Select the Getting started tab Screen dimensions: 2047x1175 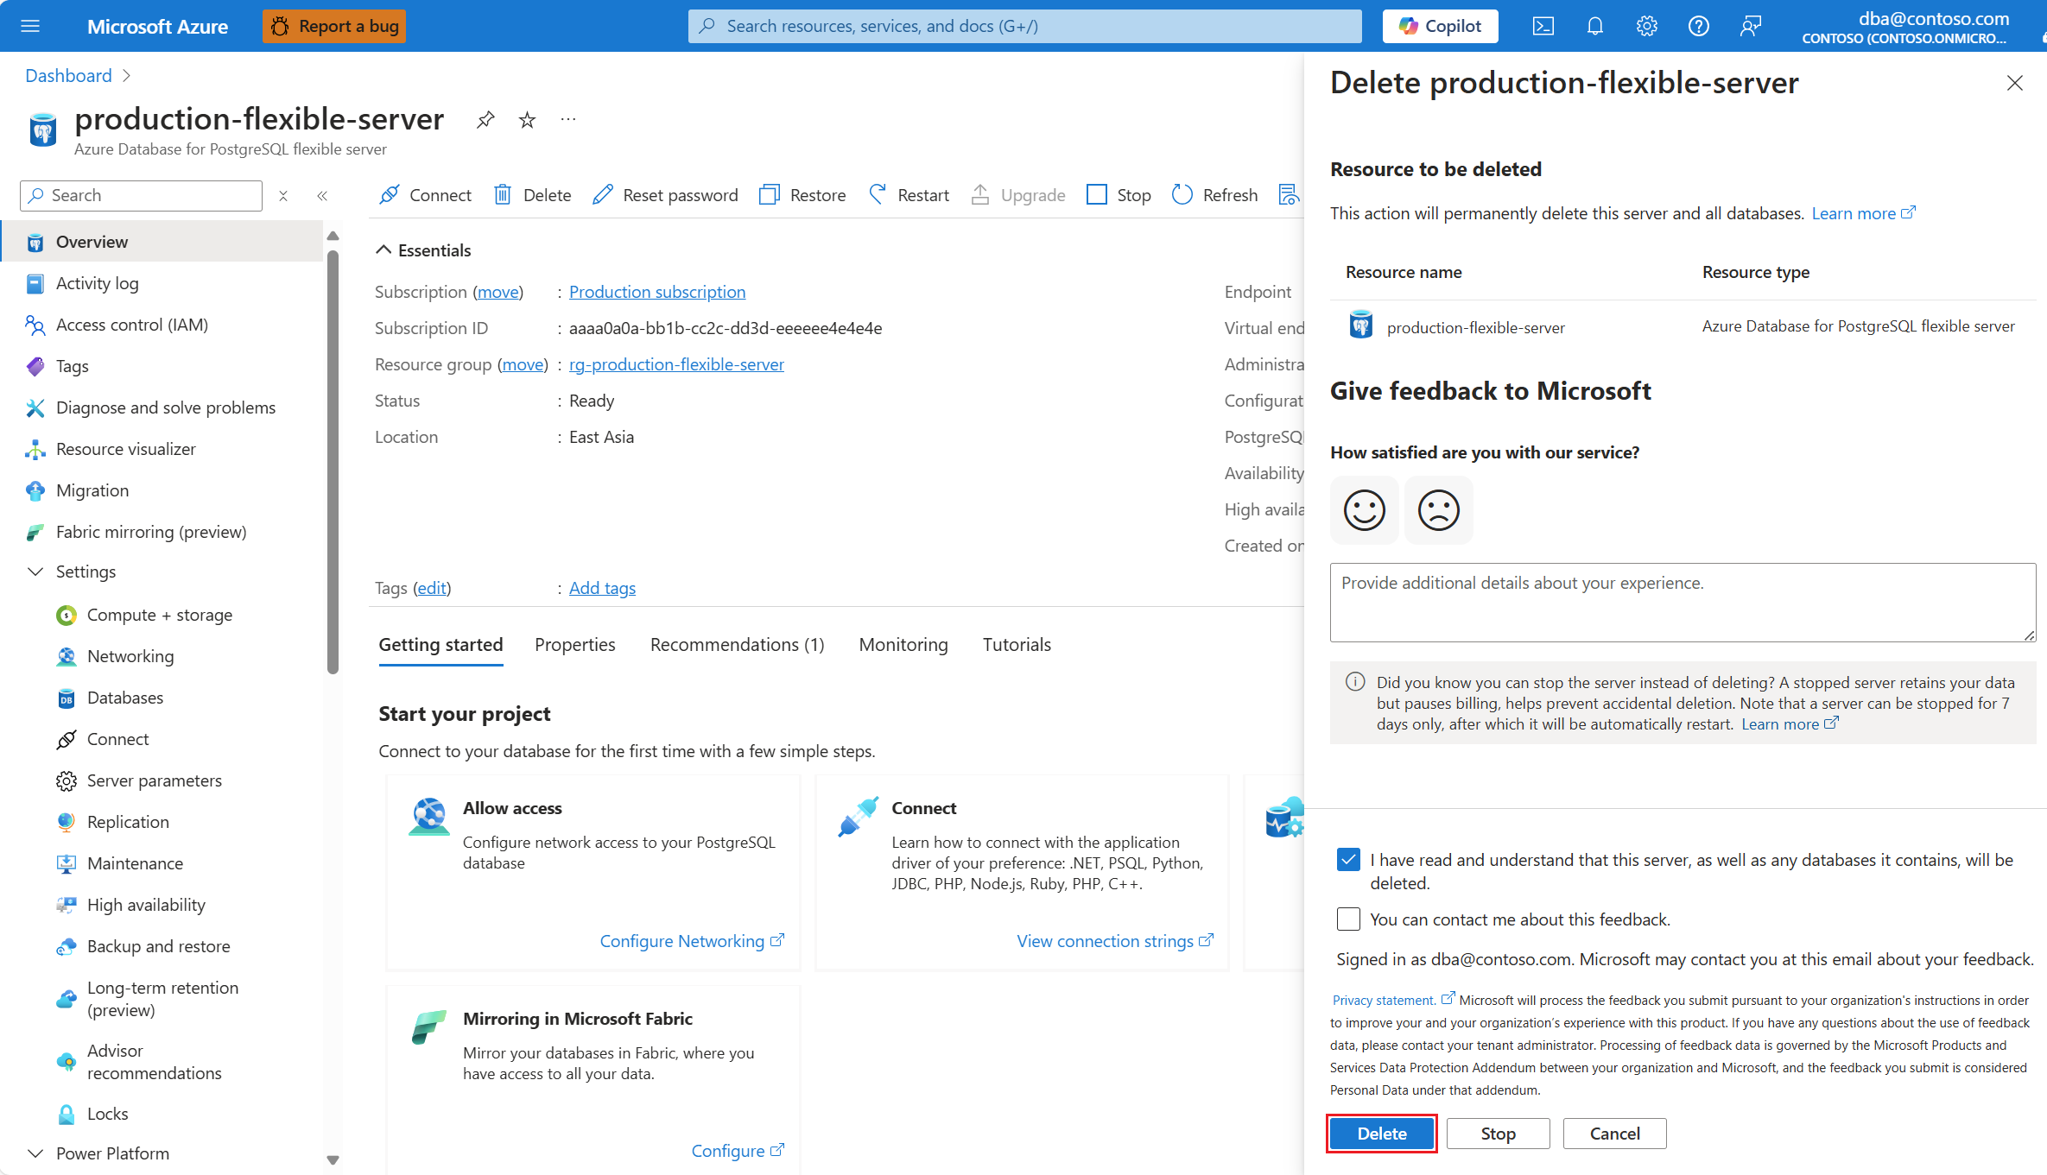pyautogui.click(x=440, y=645)
